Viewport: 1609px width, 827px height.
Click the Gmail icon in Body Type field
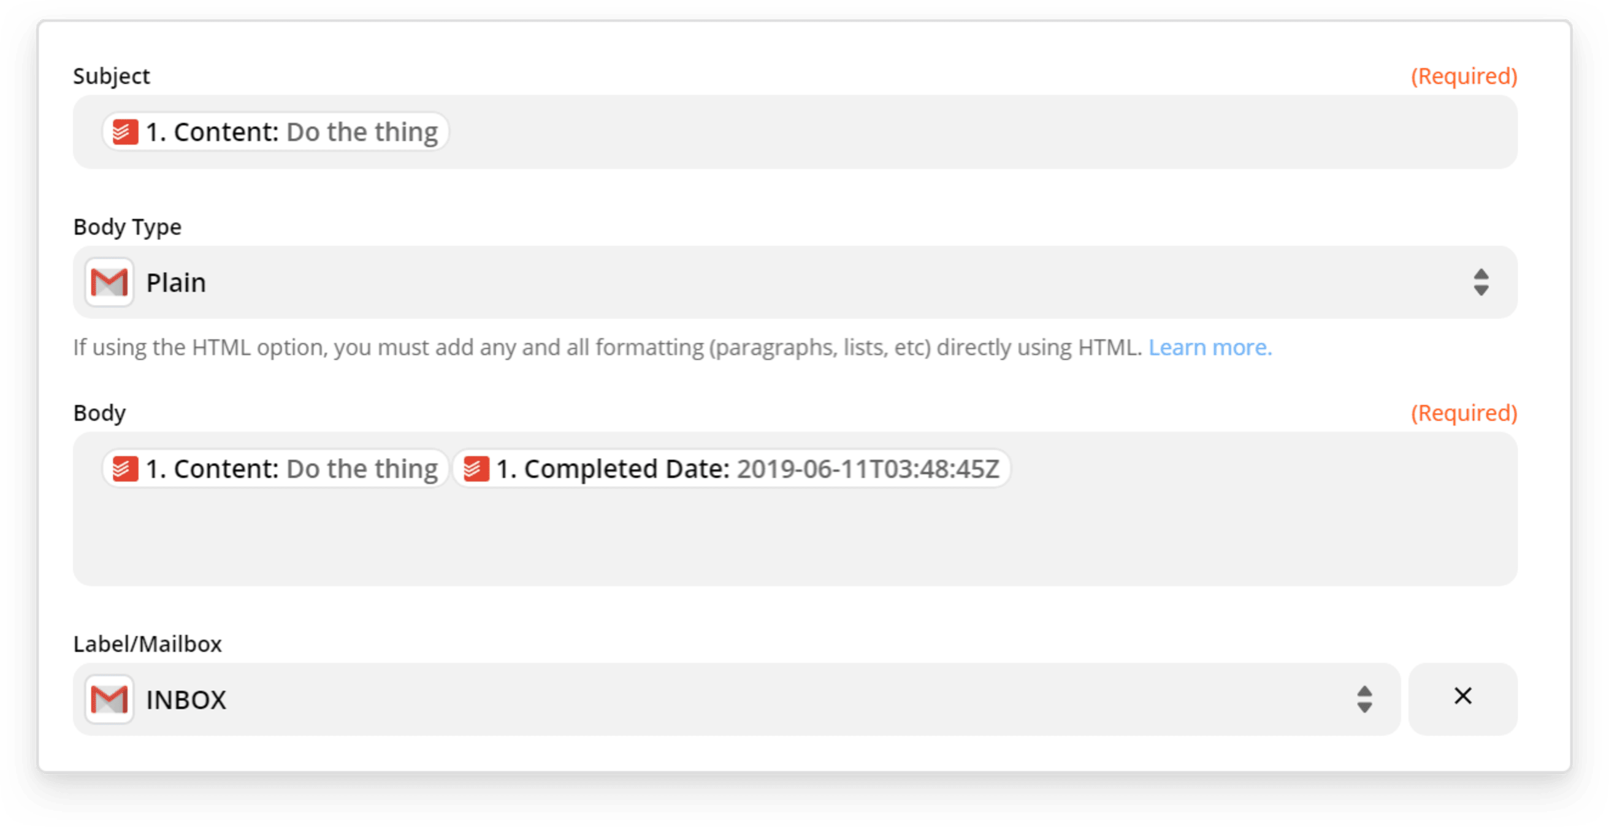tap(110, 283)
